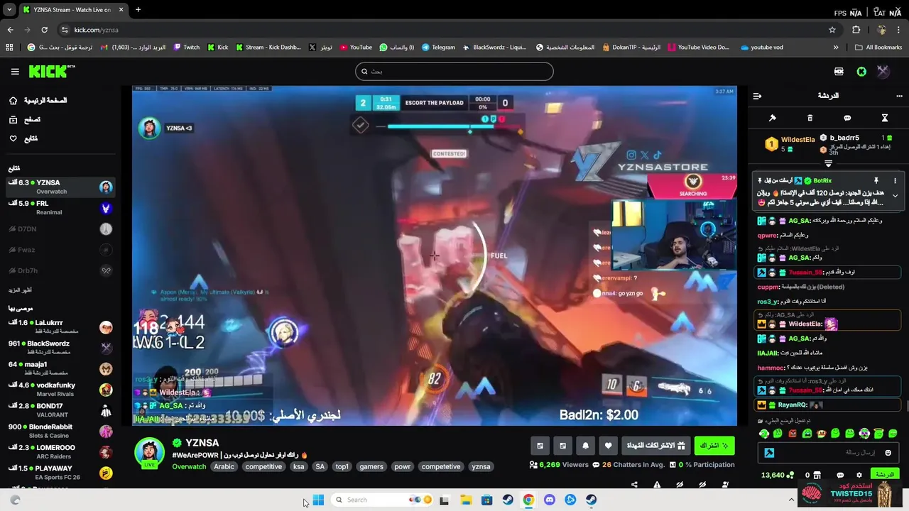Click the share icon below viewers count

(x=634, y=485)
